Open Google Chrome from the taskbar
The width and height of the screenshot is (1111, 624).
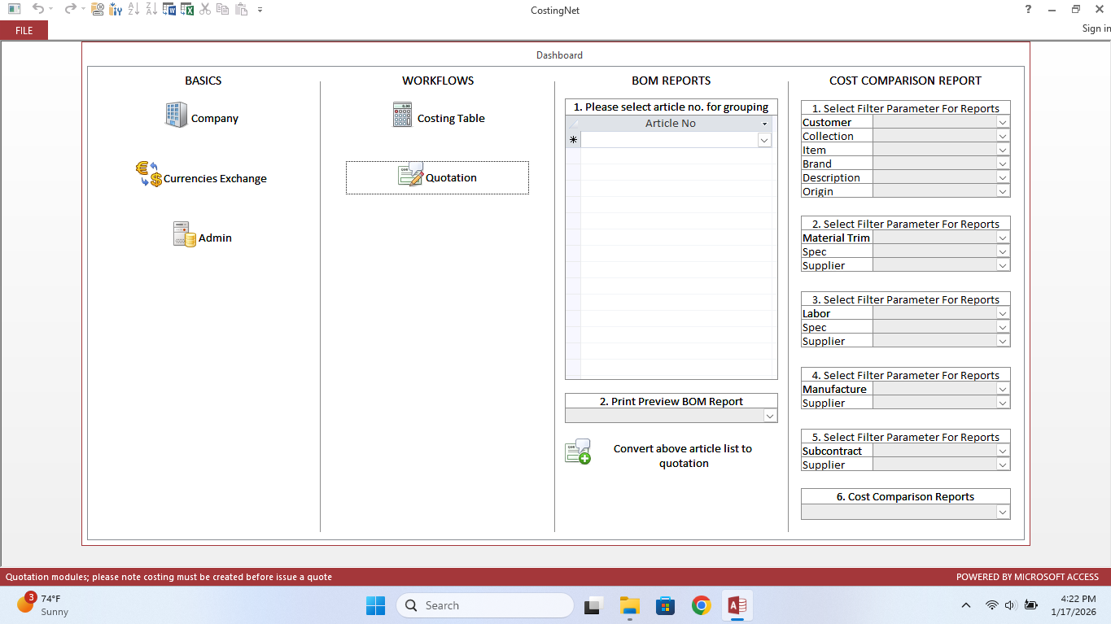pyautogui.click(x=701, y=605)
